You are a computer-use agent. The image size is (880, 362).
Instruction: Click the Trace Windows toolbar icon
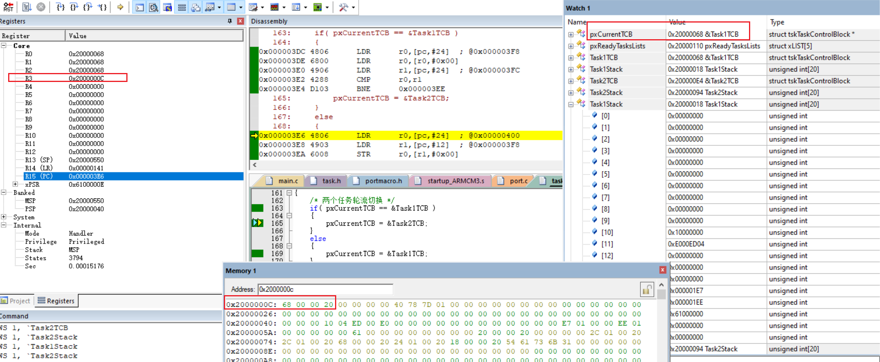(296, 7)
